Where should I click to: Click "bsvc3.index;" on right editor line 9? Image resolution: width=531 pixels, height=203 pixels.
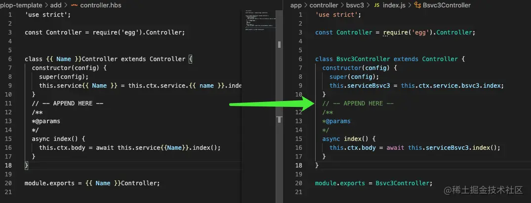[x=483, y=85]
